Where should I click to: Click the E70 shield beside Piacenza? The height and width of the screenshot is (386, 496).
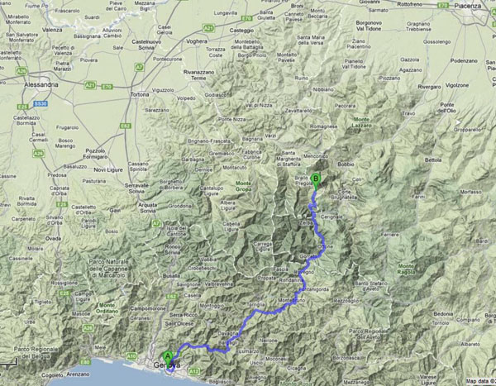pos(443,6)
